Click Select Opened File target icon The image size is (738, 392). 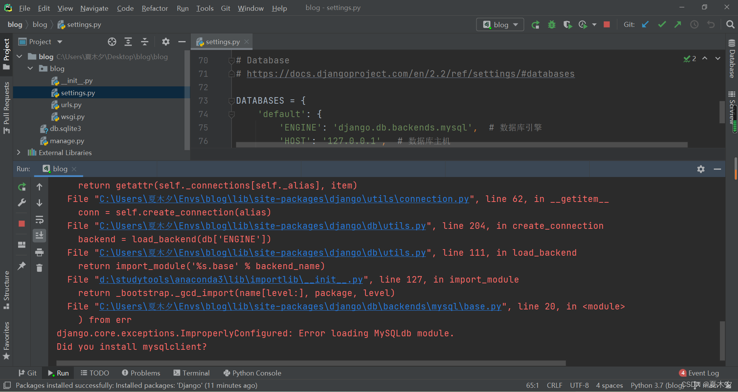[112, 42]
